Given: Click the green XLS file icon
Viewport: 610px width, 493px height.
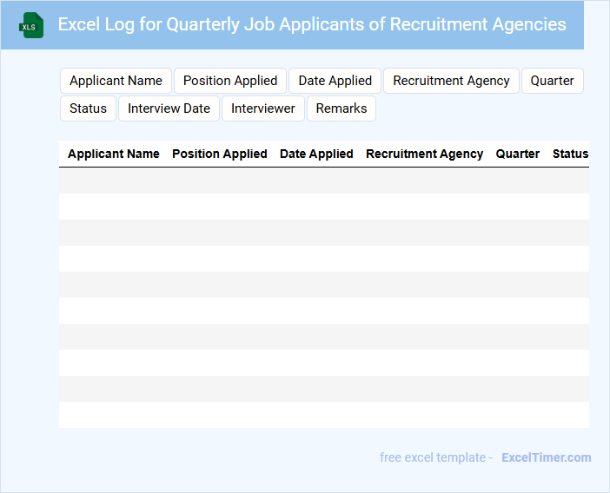Looking at the screenshot, I should click(x=31, y=25).
